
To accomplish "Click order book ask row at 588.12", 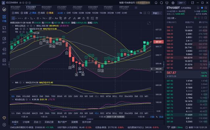I will pyautogui.click(x=187, y=27).
